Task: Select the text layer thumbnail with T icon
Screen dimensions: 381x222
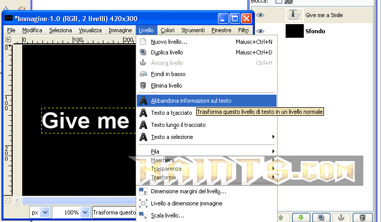Action: coord(295,15)
